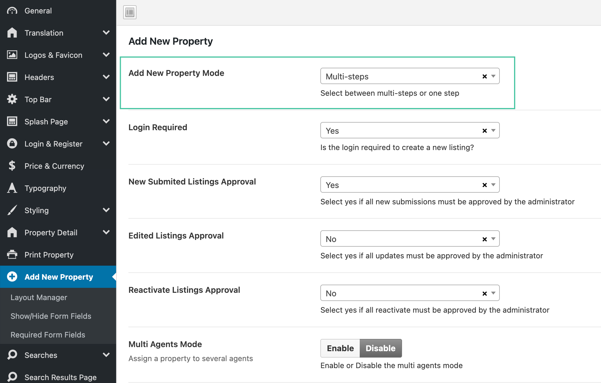Select Required Form Fields in the sidebar

pyautogui.click(x=48, y=335)
